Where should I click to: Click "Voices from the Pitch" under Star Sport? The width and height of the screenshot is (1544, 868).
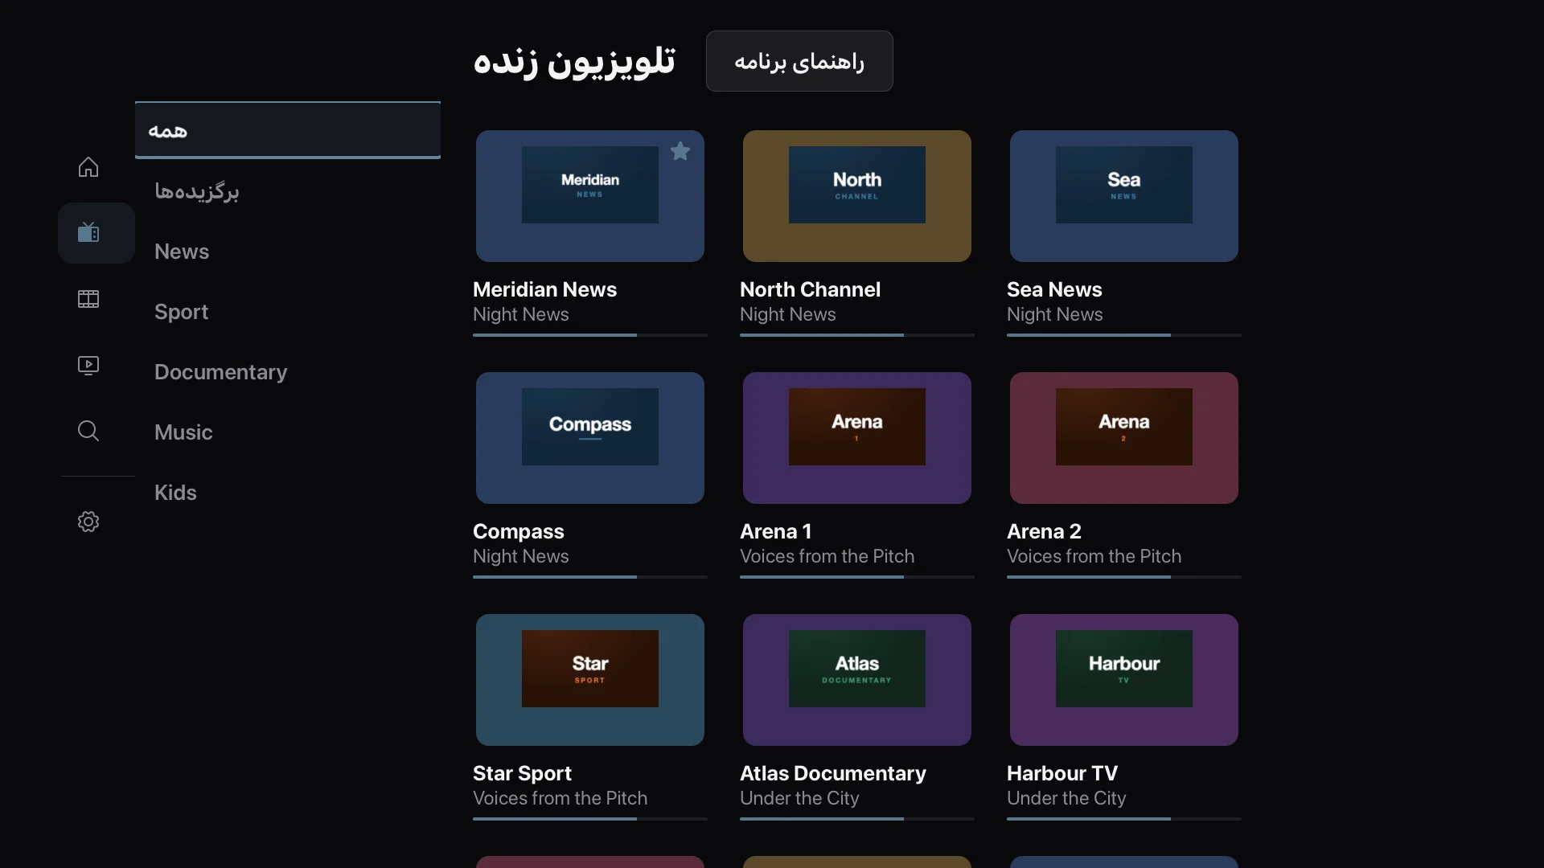[560, 798]
